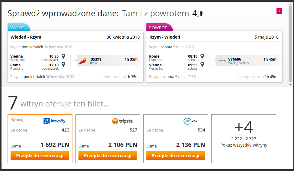Go to reservation on Kiwi.com
Screen dimensions: 294x171
tap(175, 156)
